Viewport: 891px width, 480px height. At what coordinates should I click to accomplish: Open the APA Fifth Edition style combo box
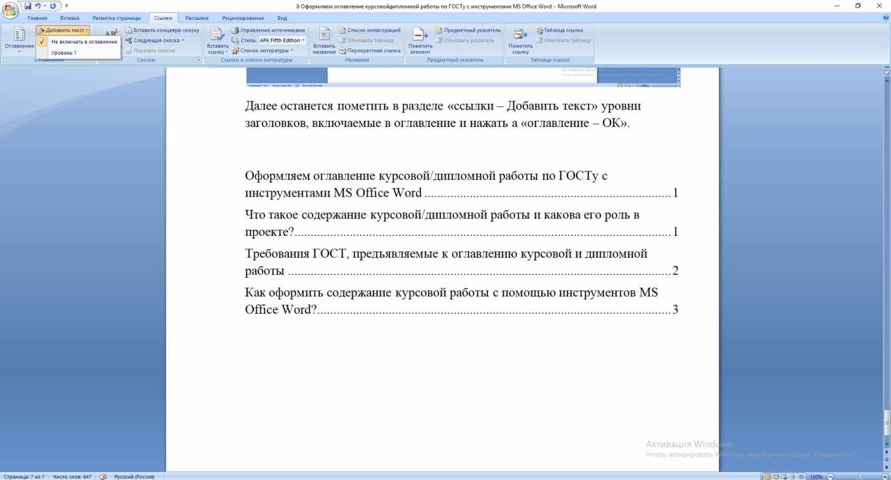pos(282,40)
